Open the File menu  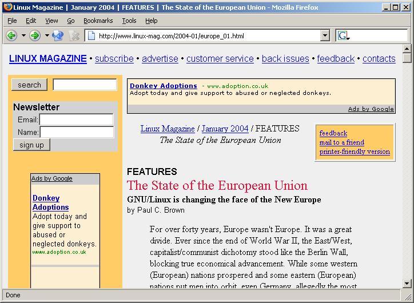[12, 21]
